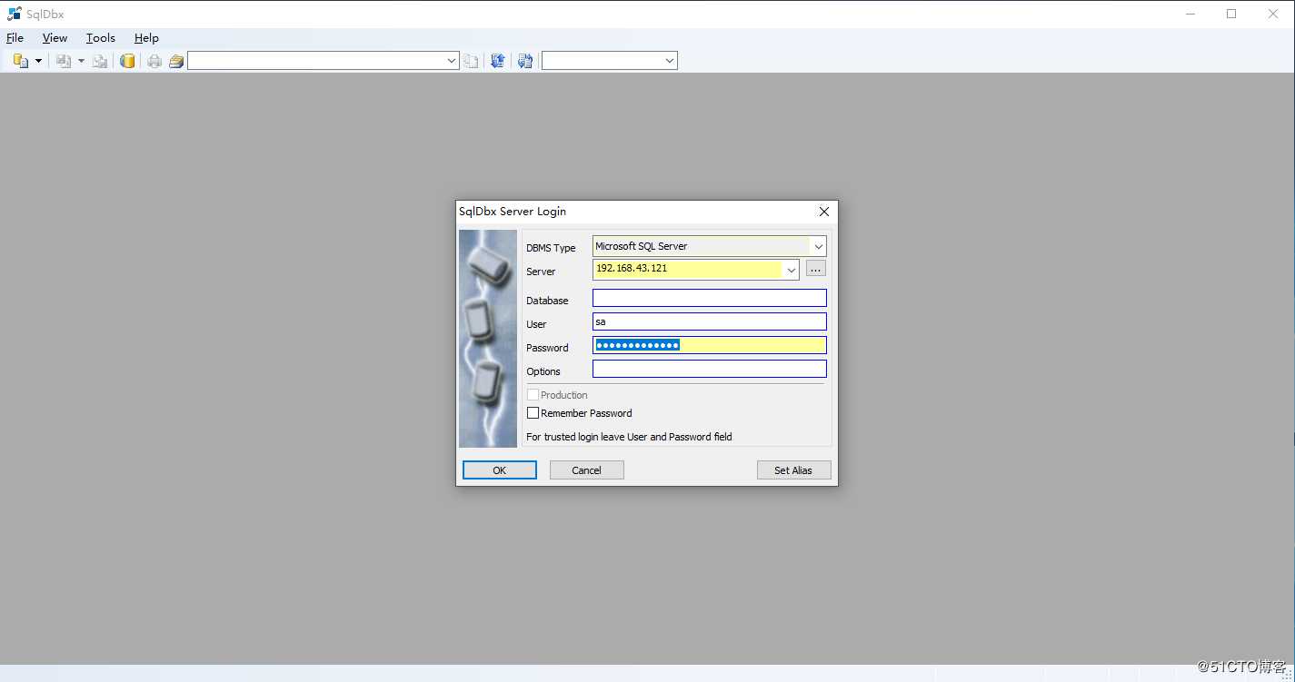1295x682 pixels.
Task: Close the SqlDbx Server Login dialog
Action: click(x=824, y=212)
